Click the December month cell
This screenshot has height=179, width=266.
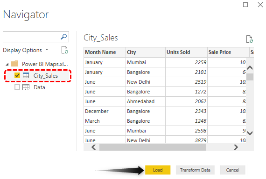tap(105, 111)
